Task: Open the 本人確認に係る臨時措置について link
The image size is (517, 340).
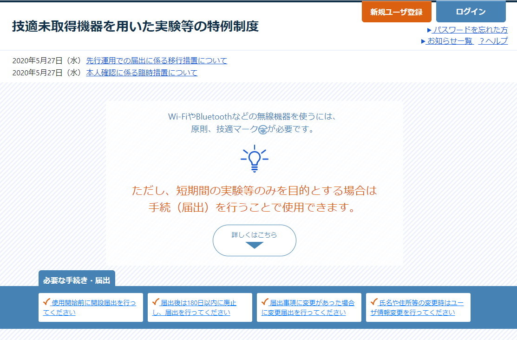Action: [141, 73]
